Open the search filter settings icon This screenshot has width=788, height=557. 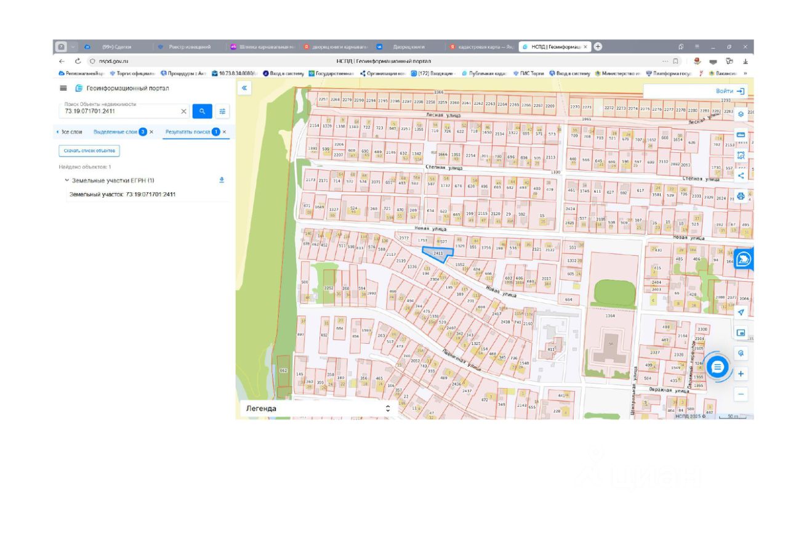[x=222, y=112]
